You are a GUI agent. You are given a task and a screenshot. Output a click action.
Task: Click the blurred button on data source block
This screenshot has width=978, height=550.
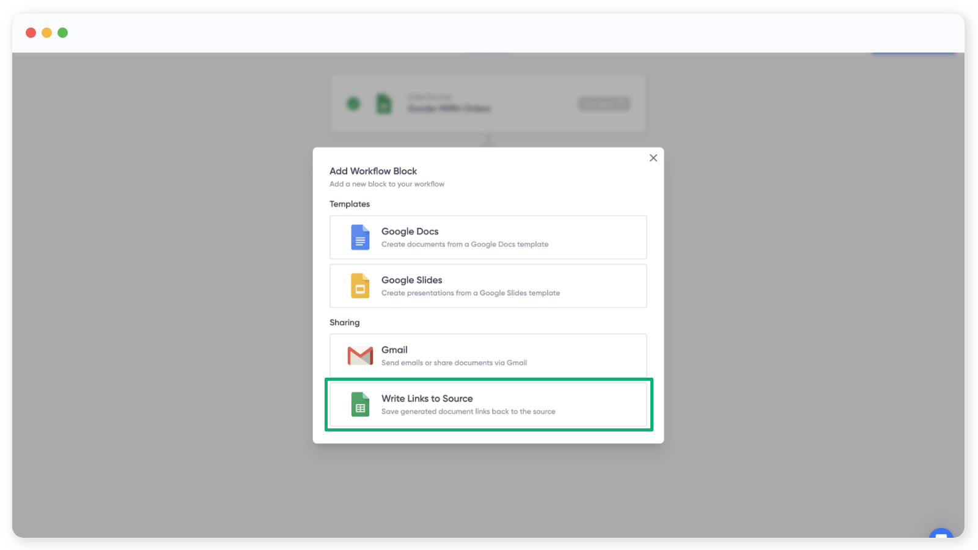[603, 104]
